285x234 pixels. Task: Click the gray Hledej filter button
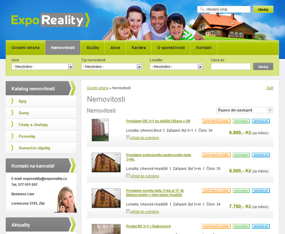pos(263,66)
